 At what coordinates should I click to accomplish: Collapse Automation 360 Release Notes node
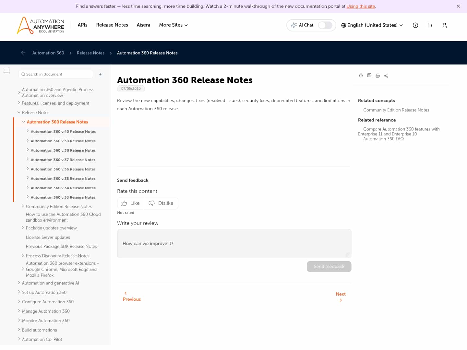(24, 122)
